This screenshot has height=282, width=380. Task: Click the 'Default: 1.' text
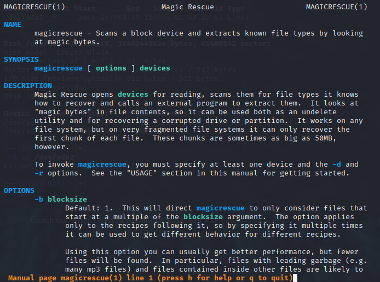89,208
